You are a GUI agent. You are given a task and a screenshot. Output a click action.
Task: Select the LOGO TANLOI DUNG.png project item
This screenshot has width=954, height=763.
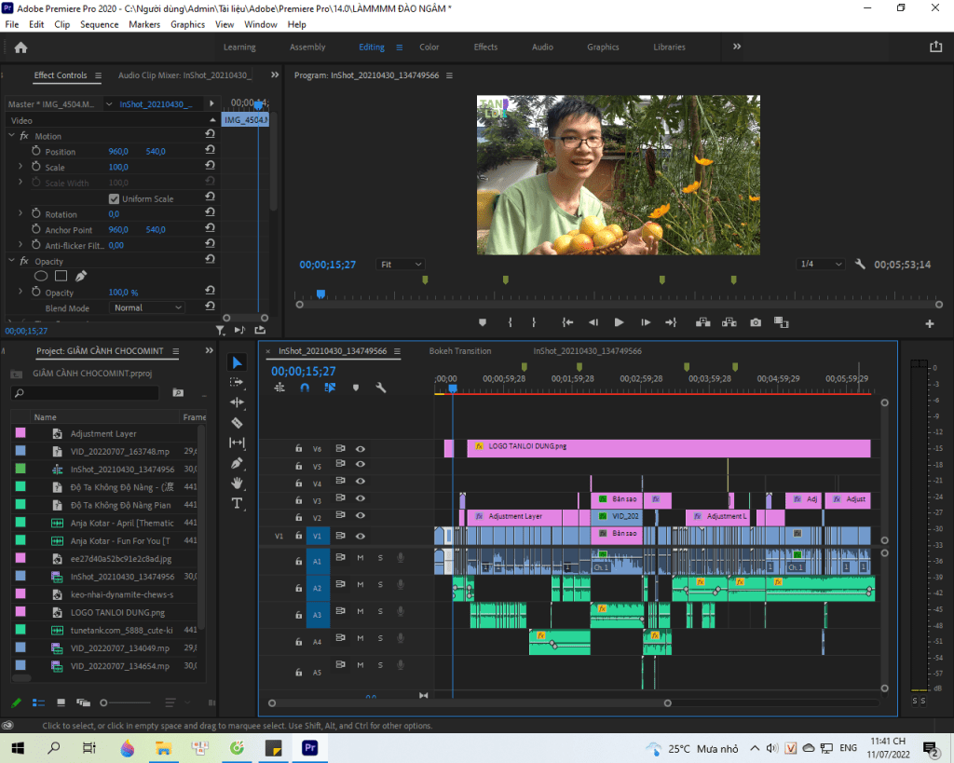click(117, 612)
